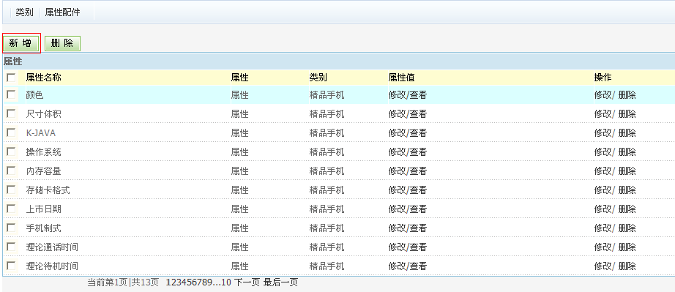This screenshot has width=675, height=292.
Task: Go to 下一页 in the pagination
Action: click(247, 282)
